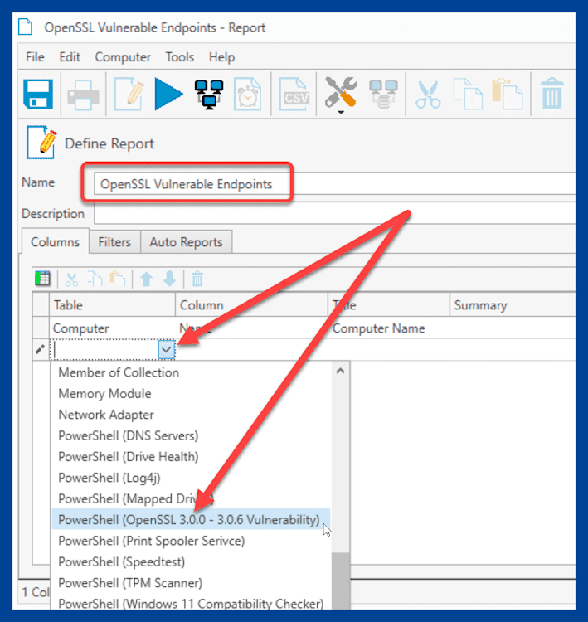
Task: Click the small paste icon in Columns toolbar
Action: (x=118, y=279)
